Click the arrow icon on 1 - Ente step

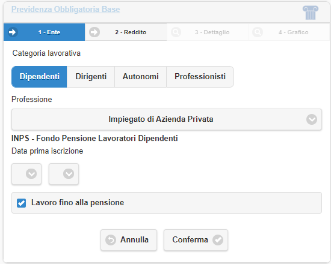pos(13,32)
